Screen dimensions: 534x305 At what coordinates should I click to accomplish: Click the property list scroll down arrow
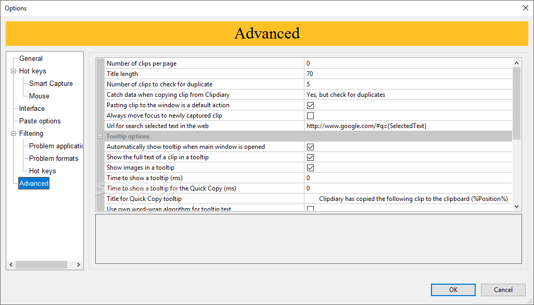pyautogui.click(x=516, y=206)
